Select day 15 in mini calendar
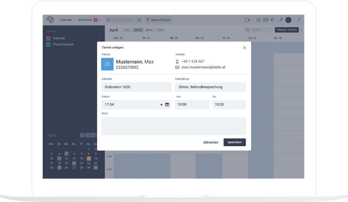The height and width of the screenshot is (202, 348). pyautogui.click(x=89, y=158)
